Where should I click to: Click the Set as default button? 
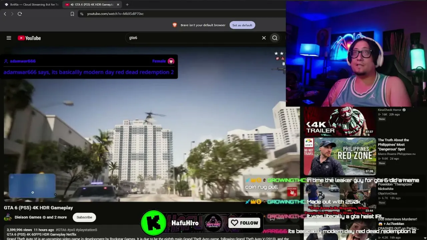point(242,25)
